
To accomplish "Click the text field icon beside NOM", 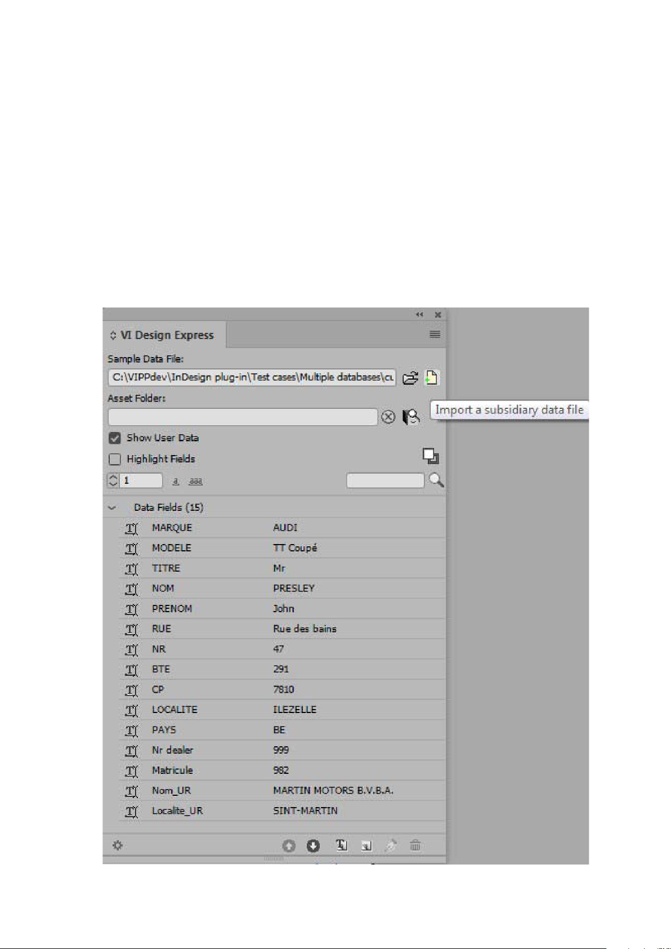I will tap(131, 589).
